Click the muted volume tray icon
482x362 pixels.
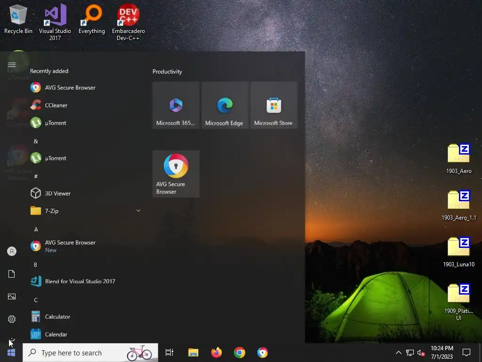pos(421,353)
